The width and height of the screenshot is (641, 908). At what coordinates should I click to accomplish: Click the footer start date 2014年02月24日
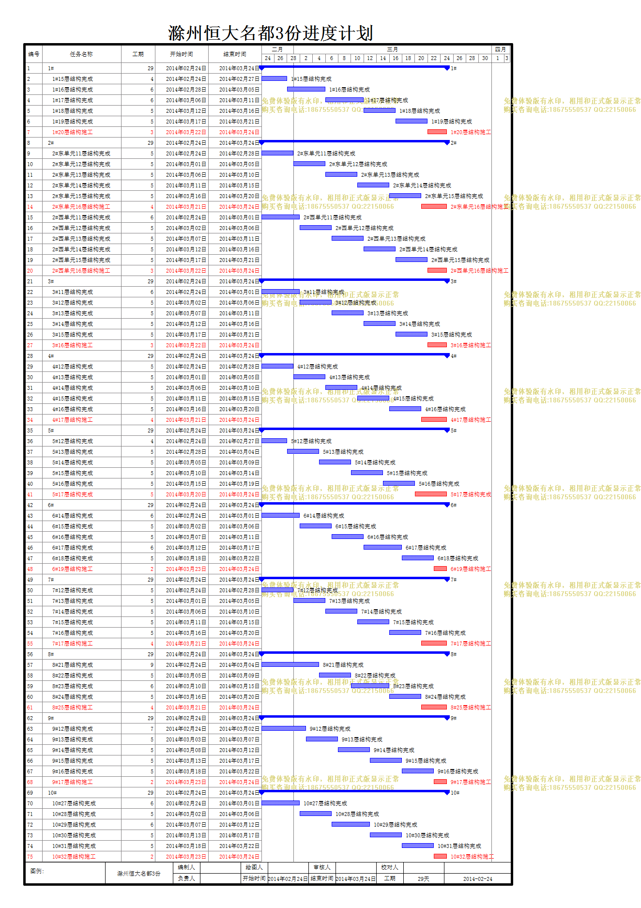288,878
